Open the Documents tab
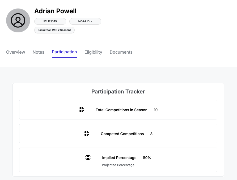The height and width of the screenshot is (180, 237). 121,52
